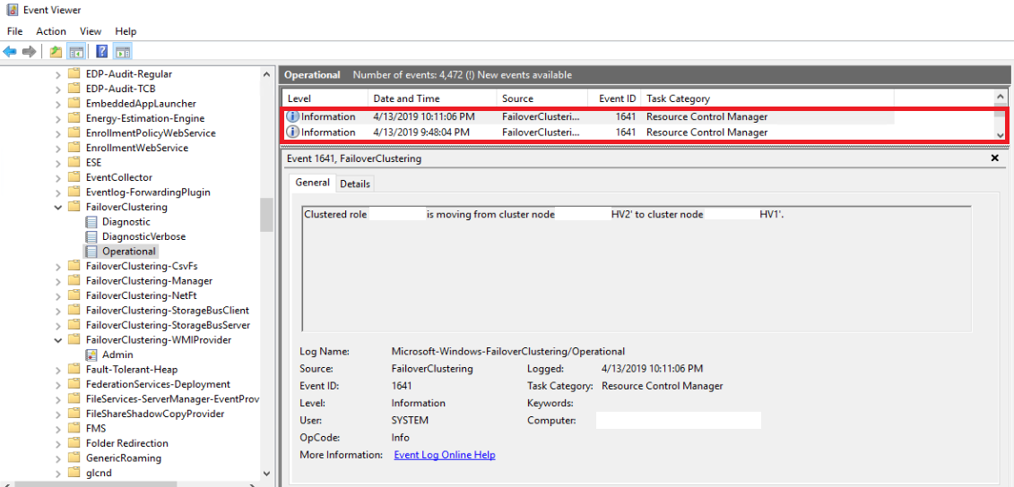Click the Log Name value Microsoft-Windows-FailoverClustering/Operational
Screen dimensions: 1014x487
click(x=508, y=351)
